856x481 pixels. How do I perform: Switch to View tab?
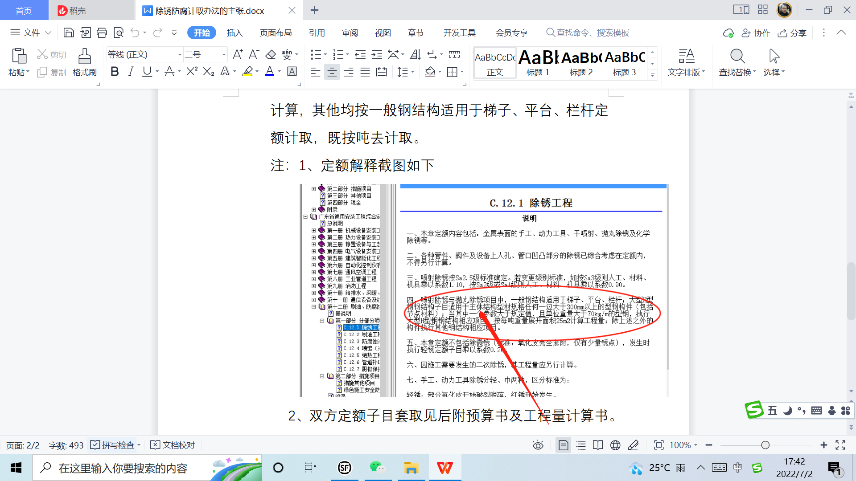(383, 33)
